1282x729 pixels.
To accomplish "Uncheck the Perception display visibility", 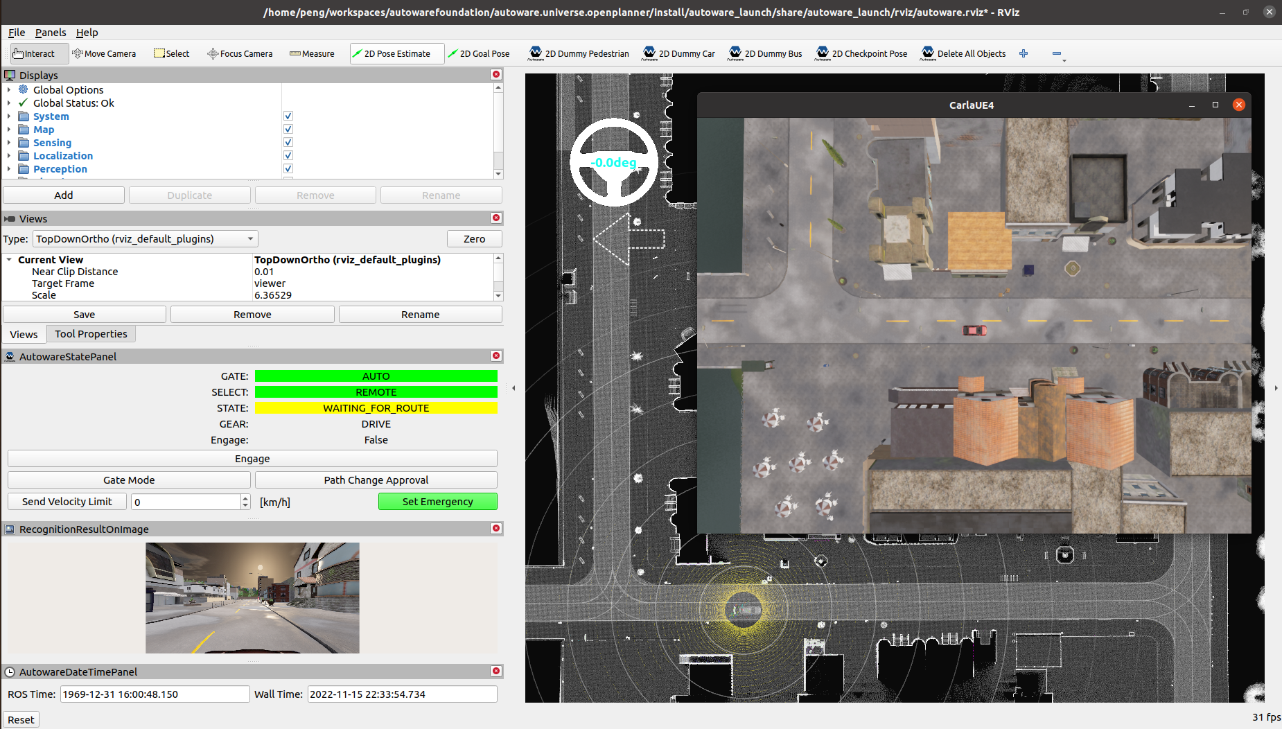I will 288,168.
